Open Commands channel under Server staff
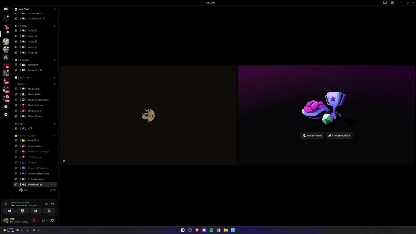 35,146
